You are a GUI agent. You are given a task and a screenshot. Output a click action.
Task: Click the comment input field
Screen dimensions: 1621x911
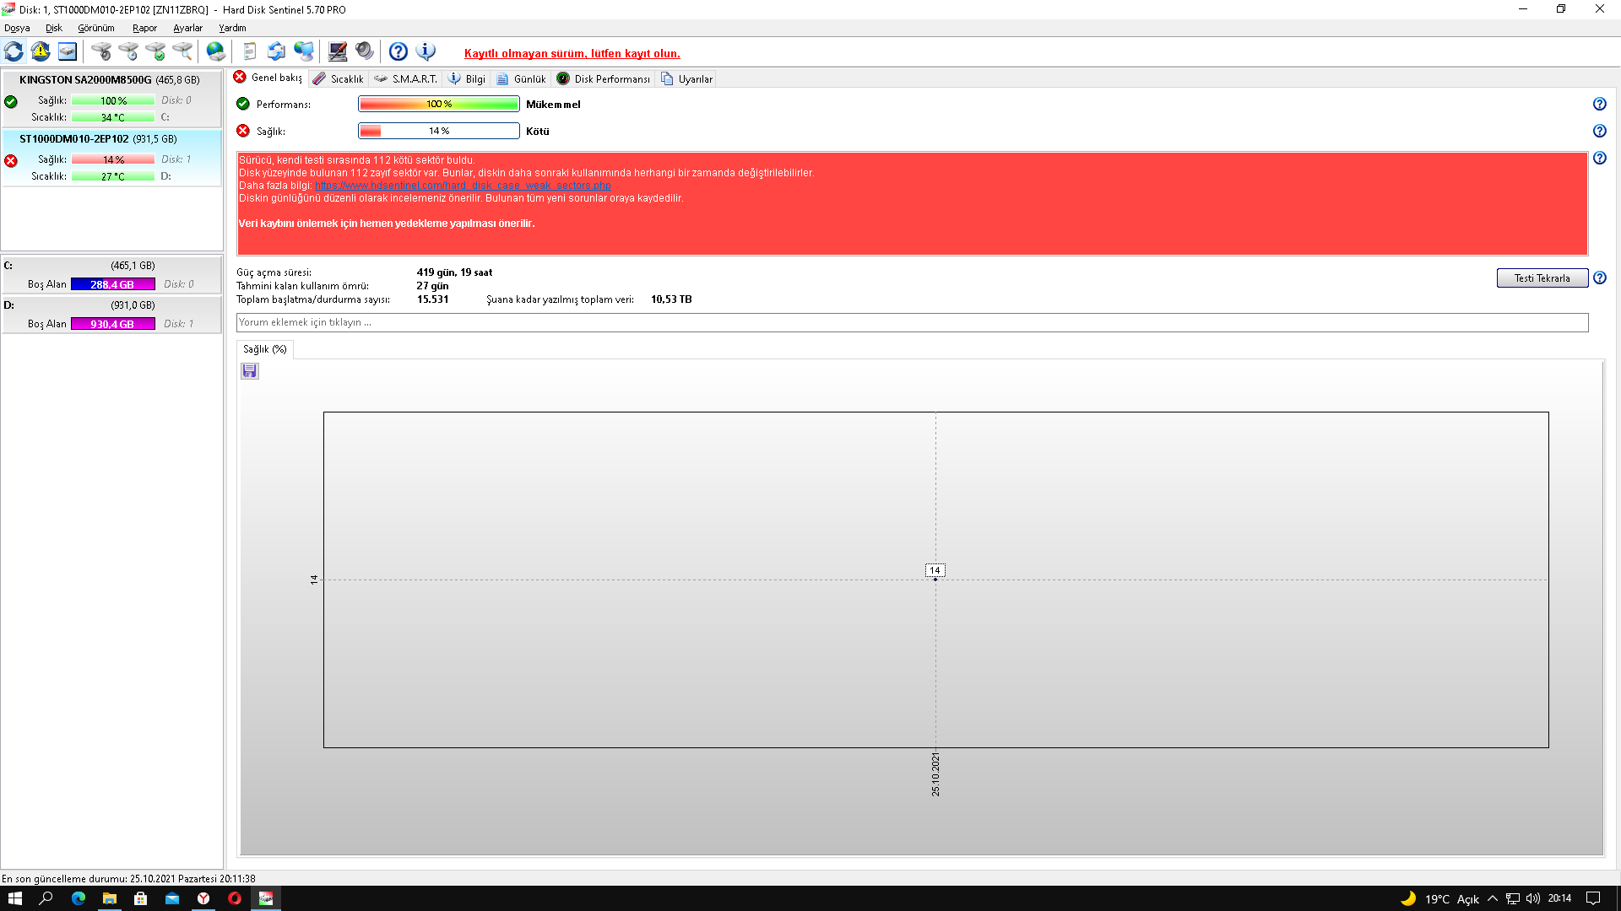point(912,322)
